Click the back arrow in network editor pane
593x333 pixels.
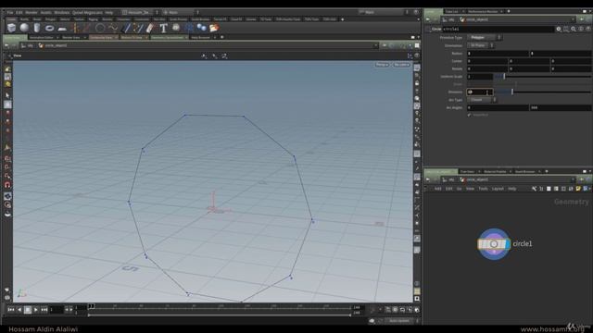428,179
